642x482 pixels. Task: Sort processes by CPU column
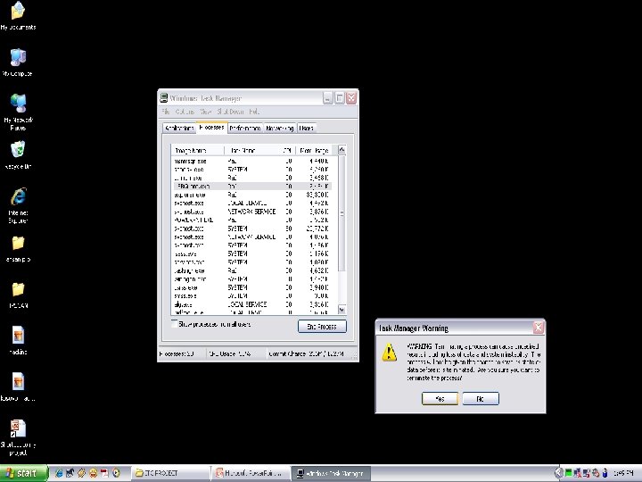click(286, 151)
